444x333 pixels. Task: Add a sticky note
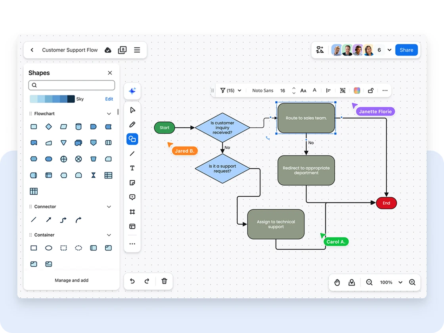pyautogui.click(x=132, y=182)
